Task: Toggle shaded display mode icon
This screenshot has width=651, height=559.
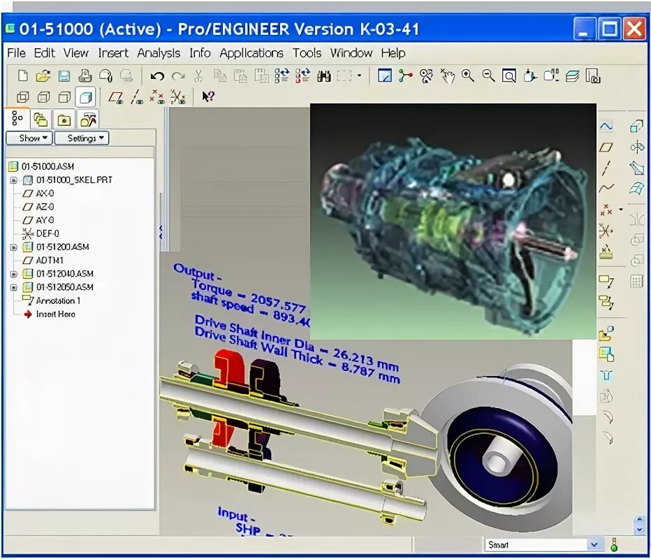Action: click(86, 97)
